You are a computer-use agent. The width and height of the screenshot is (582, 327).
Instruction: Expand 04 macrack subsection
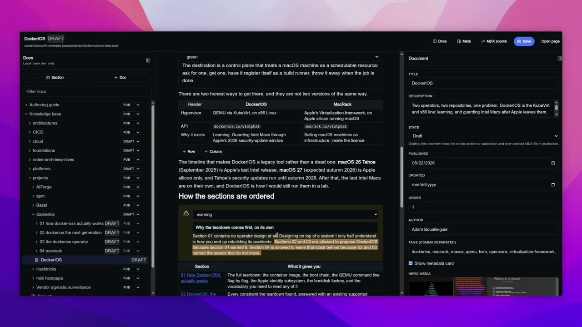(x=37, y=251)
